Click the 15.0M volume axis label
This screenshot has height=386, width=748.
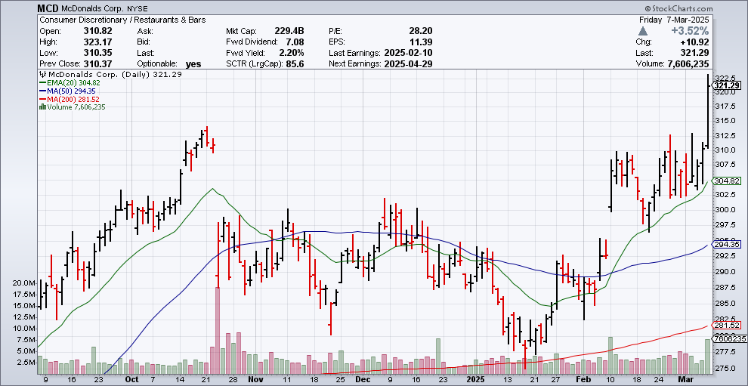(x=24, y=306)
